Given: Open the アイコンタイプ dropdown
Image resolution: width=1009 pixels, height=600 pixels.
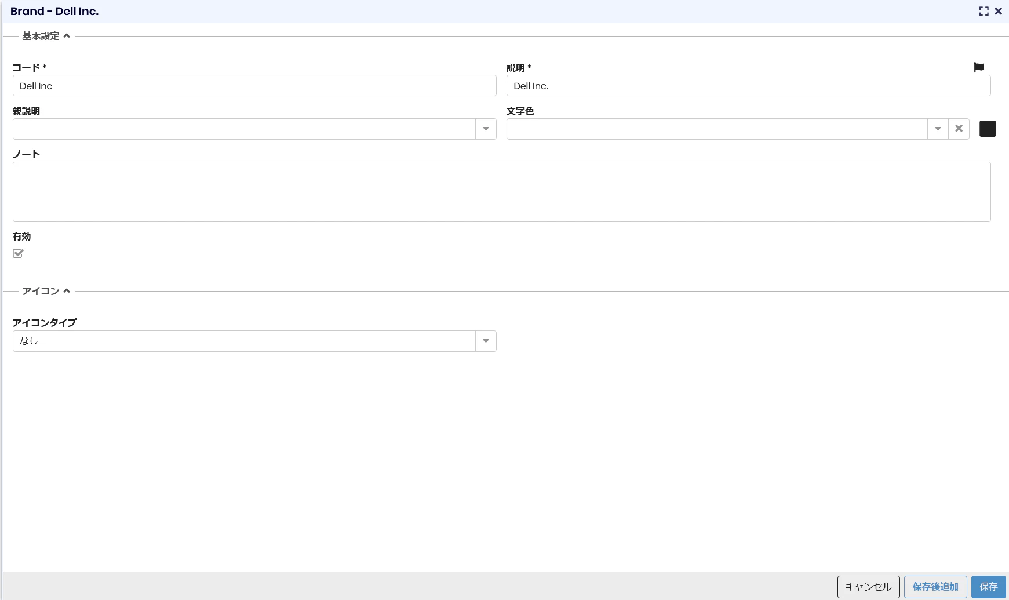Looking at the screenshot, I should coord(486,341).
